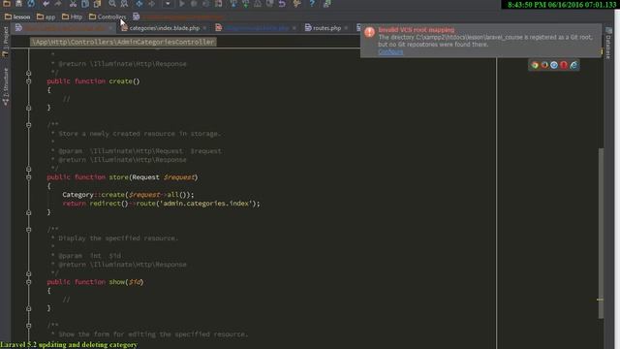Click the Copy icon in toolbar

pyautogui.click(x=85, y=4)
